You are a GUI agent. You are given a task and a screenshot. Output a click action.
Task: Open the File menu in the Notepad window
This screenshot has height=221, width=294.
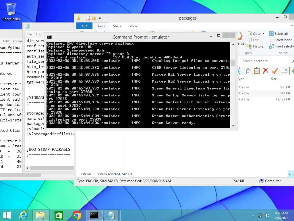coord(29,34)
